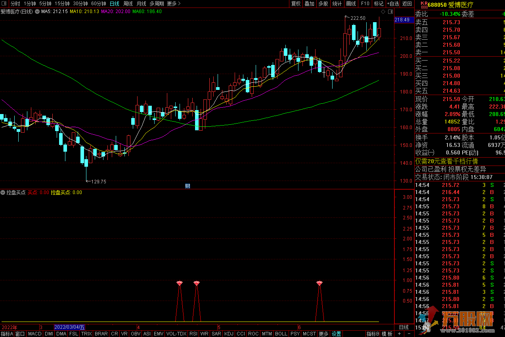
Task: Switch indicator to KDJ
Action: [x=229, y=334]
